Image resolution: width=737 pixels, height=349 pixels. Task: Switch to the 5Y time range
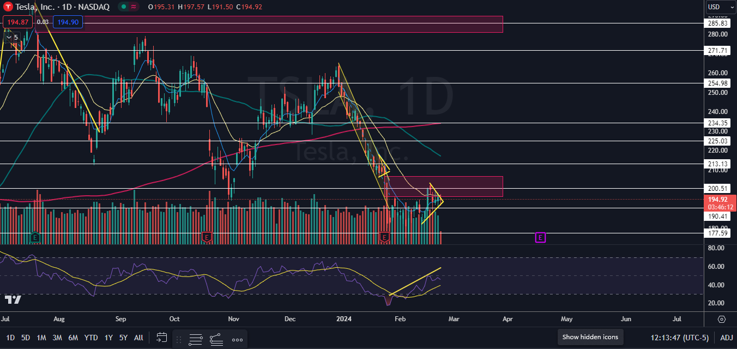click(x=123, y=338)
